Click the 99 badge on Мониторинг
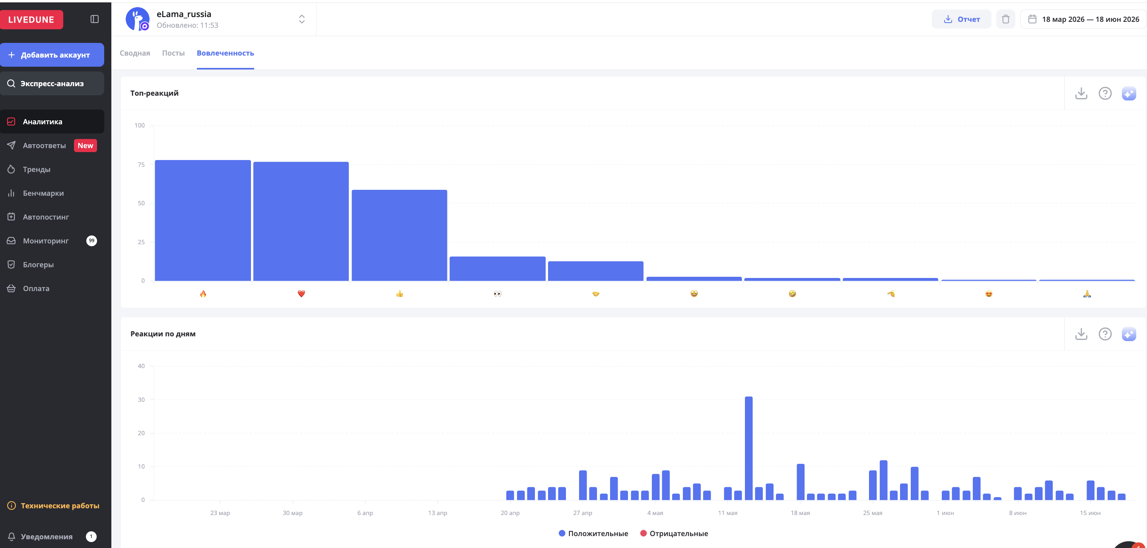 (x=92, y=240)
